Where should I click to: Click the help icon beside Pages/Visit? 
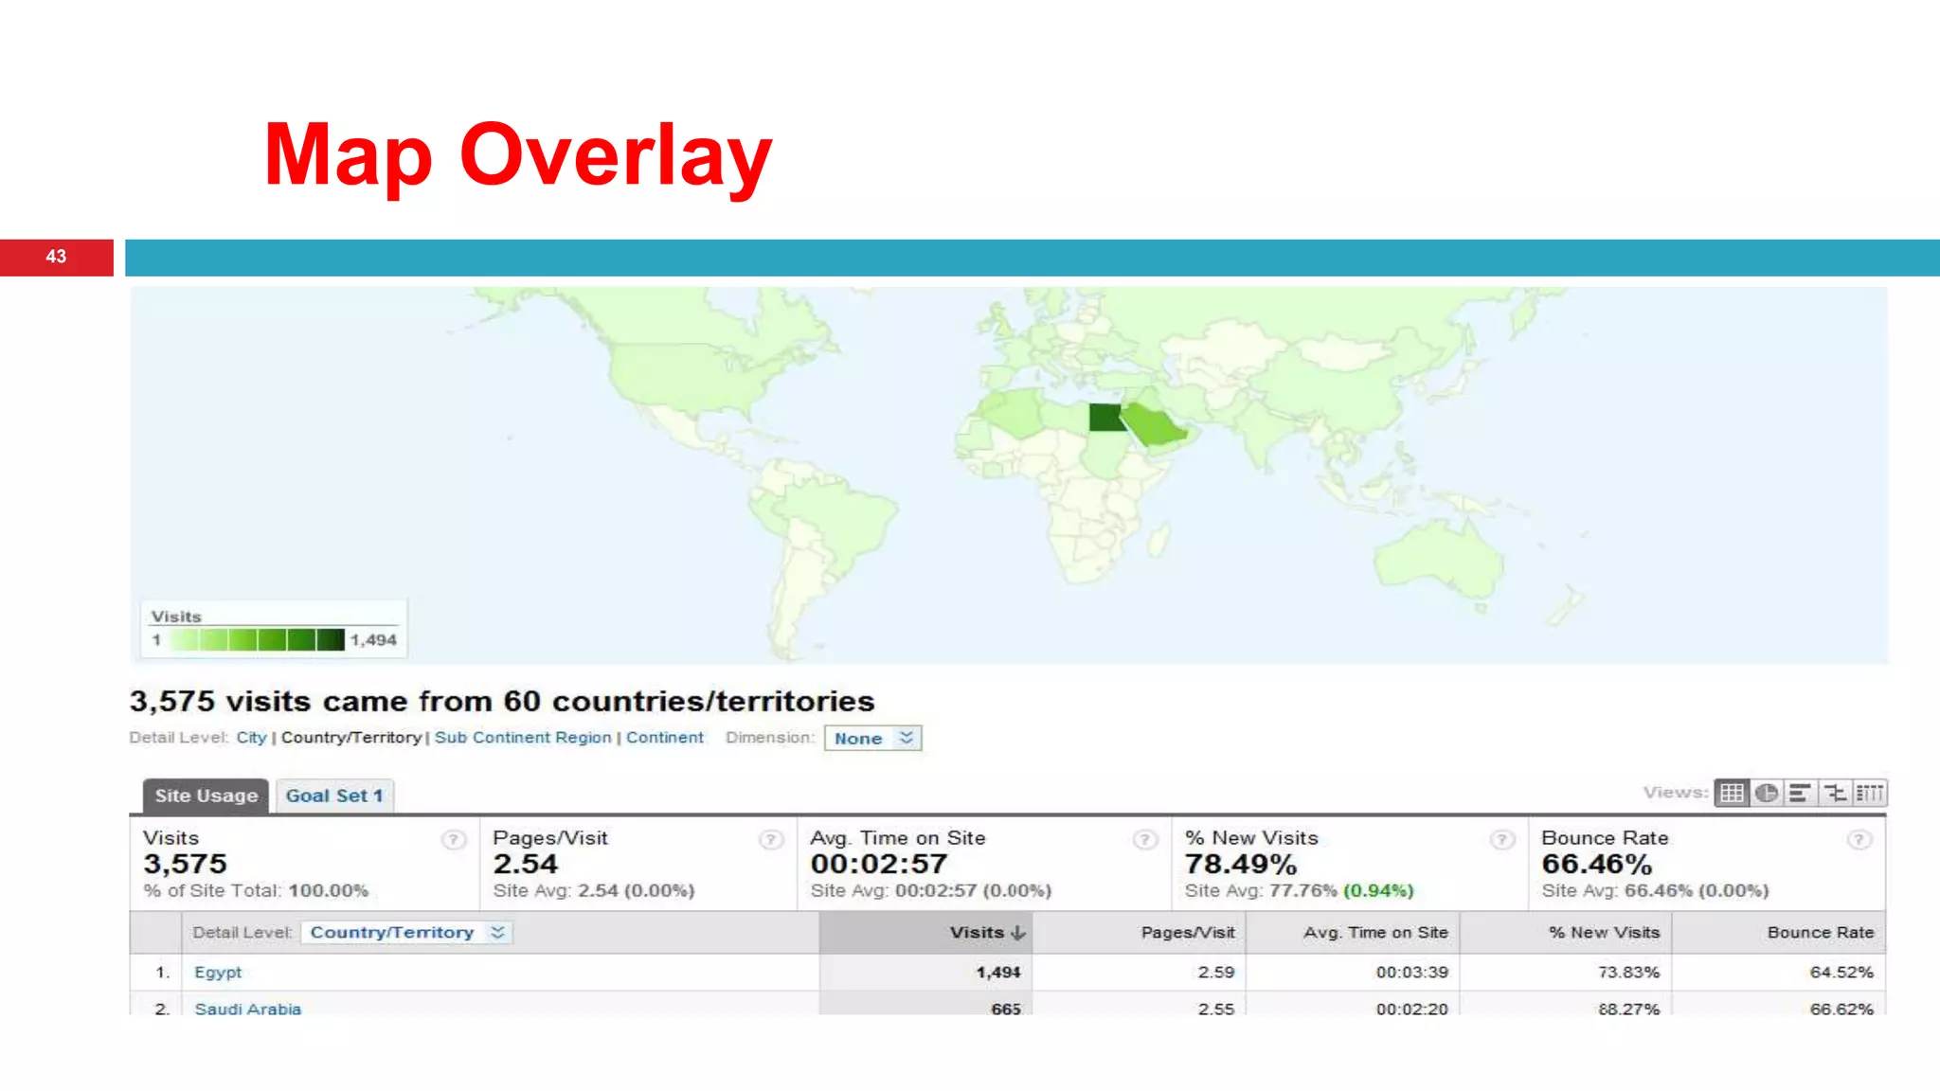click(771, 839)
